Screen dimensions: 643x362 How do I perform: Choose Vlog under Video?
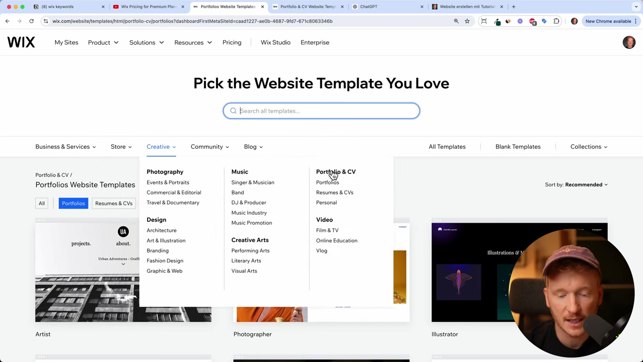321,250
